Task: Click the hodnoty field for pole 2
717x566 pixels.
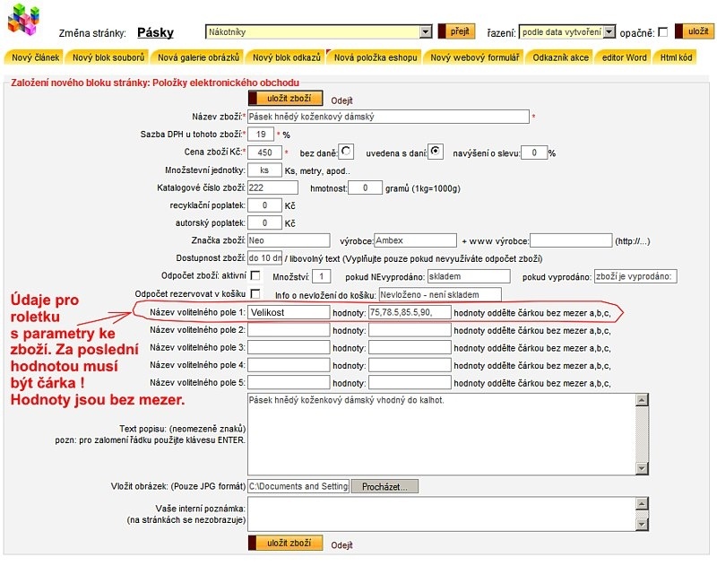Action: pyautogui.click(x=410, y=330)
